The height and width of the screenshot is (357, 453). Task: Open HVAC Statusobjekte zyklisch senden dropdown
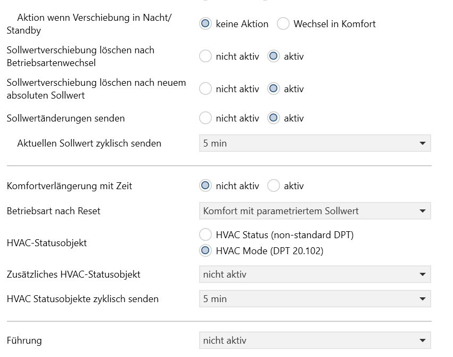point(315,298)
